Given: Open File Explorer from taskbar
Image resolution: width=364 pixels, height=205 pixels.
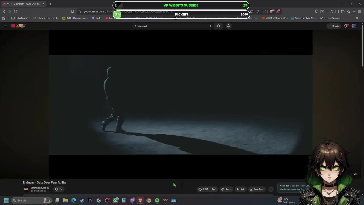Looking at the screenshot, I should pyautogui.click(x=65, y=200).
